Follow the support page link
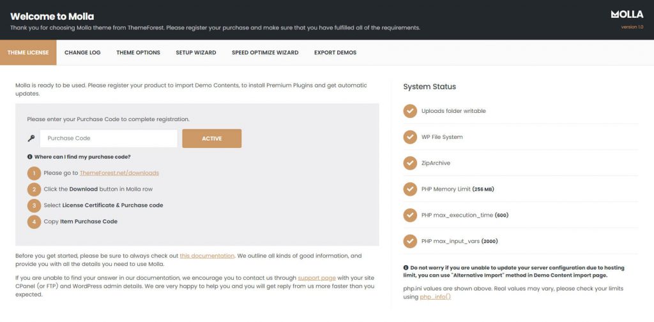This screenshot has width=654, height=322. coord(317,278)
